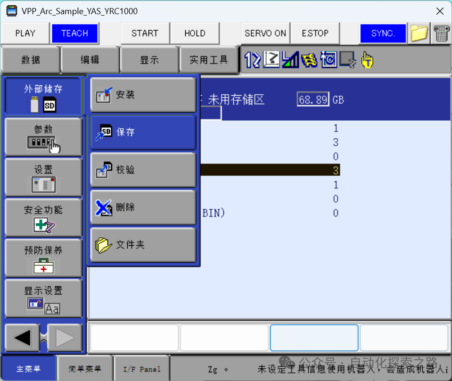Open 参数 main menu item
Viewport: 452px width, 381px height.
coord(43,137)
